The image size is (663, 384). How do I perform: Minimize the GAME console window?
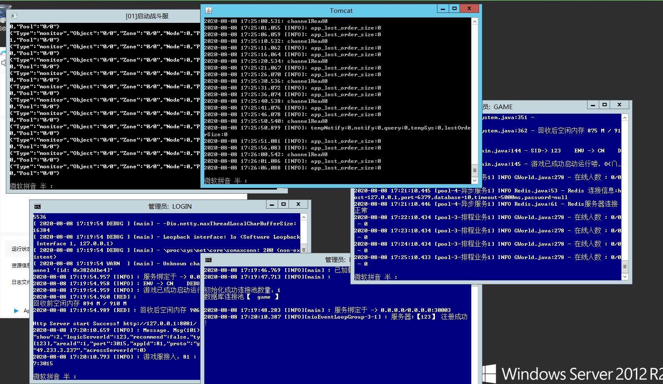[x=593, y=105]
